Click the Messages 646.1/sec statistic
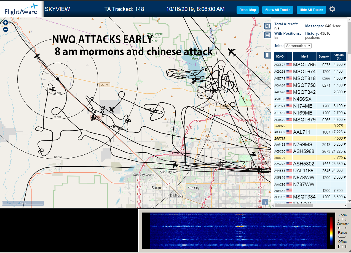The width and height of the screenshot is (351, 253). (x=323, y=26)
